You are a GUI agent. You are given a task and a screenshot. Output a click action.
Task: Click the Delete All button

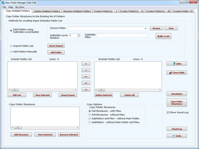[130, 95]
